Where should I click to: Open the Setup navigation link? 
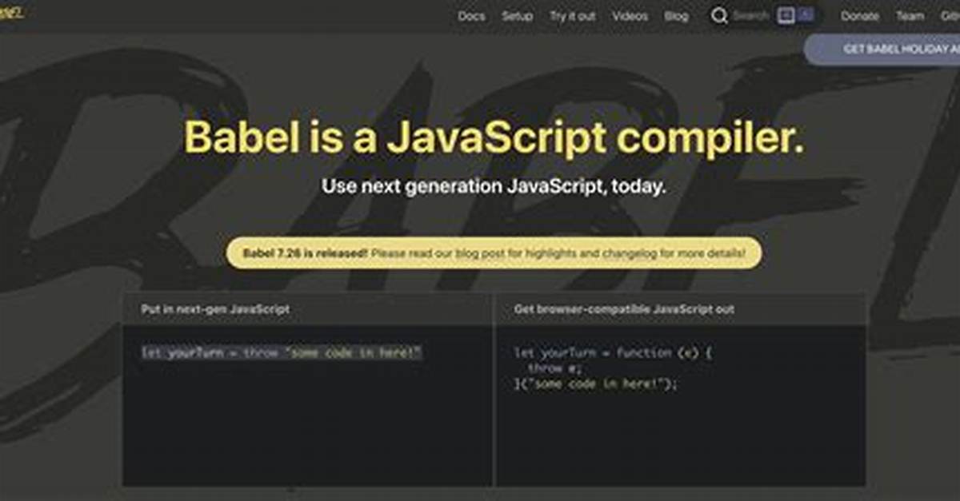517,16
